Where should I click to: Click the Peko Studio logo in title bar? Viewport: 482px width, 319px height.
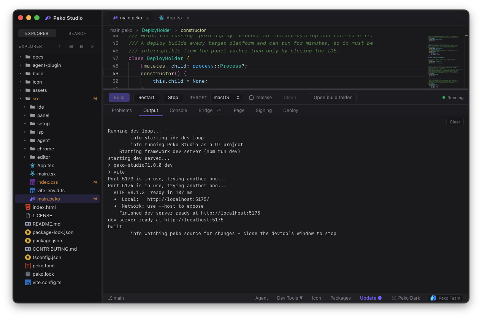(48, 18)
